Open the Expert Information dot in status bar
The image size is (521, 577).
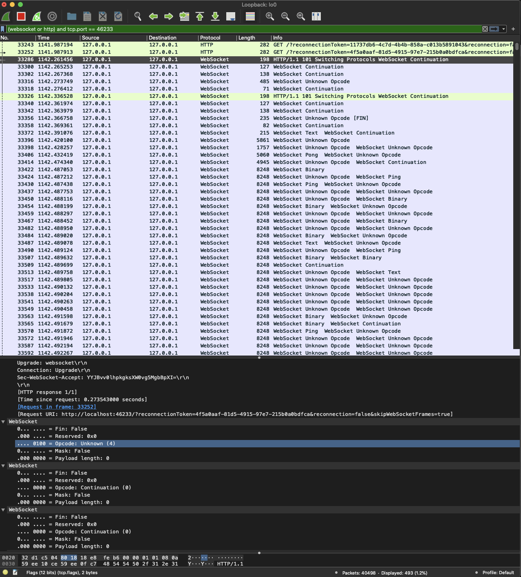click(x=4, y=572)
